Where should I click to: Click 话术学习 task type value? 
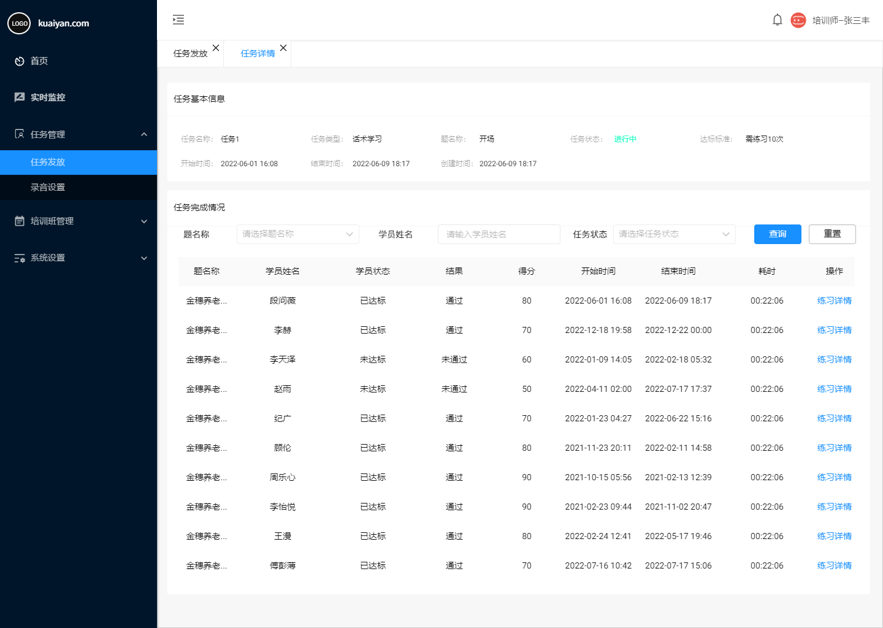[367, 139]
